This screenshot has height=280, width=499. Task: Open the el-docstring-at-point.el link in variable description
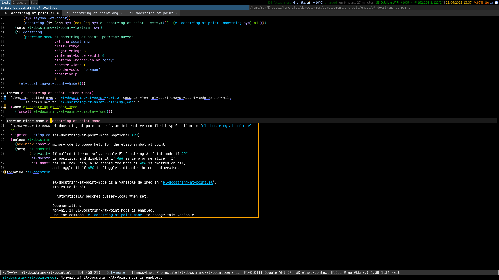click(x=187, y=183)
